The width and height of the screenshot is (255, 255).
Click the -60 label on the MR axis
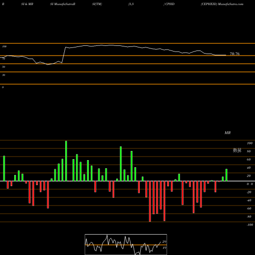coord(249,209)
